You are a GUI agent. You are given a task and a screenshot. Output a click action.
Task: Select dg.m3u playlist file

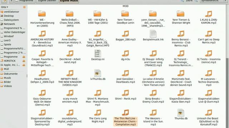coord(126,55)
